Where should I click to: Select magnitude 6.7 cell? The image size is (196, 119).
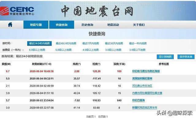tap(8, 71)
